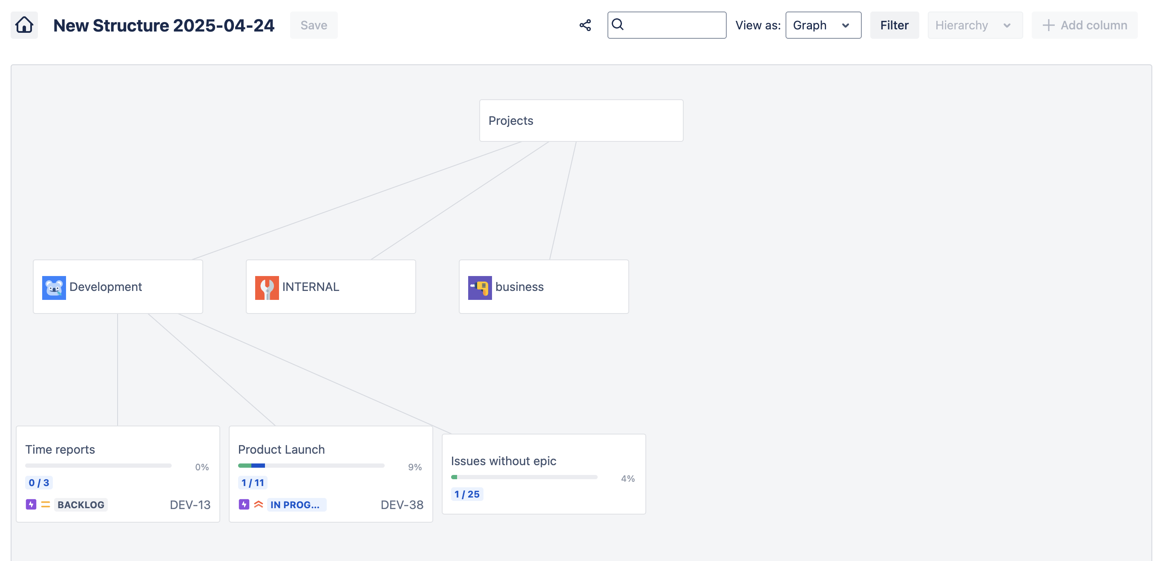Click the BACKLOG status badge
The width and height of the screenshot is (1154, 561).
point(81,504)
